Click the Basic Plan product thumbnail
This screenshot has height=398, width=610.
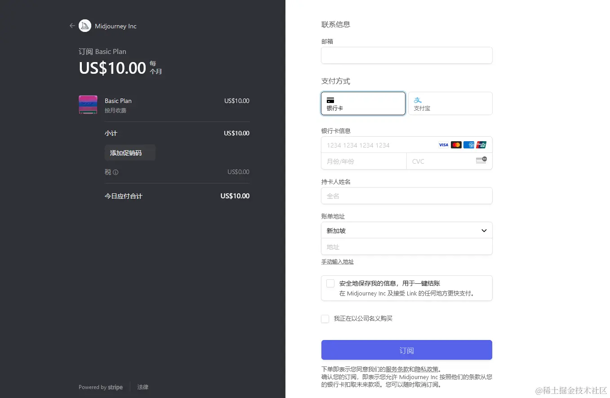pyautogui.click(x=88, y=104)
